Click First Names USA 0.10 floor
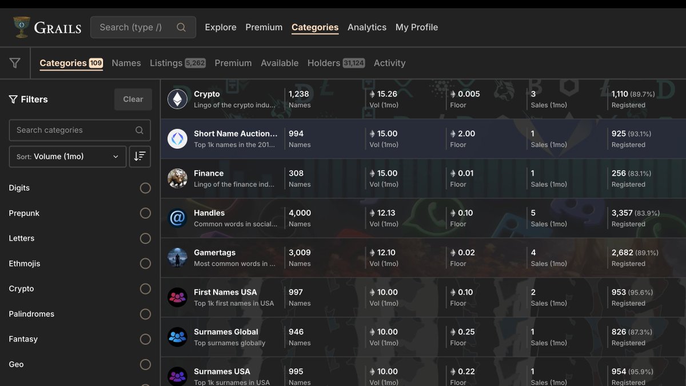Screen dimensions: 686x386 click(x=465, y=292)
